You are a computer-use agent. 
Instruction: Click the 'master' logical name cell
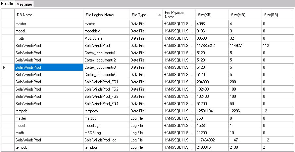(x=106, y=24)
